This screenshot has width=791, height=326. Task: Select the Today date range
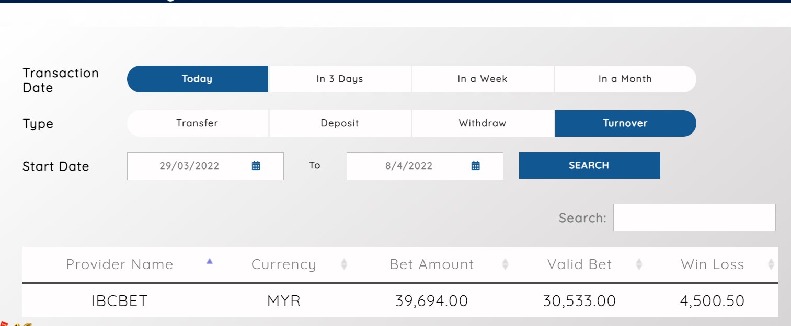coord(198,79)
